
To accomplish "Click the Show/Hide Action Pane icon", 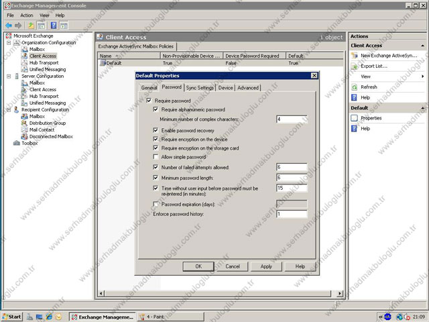I will pos(64,25).
